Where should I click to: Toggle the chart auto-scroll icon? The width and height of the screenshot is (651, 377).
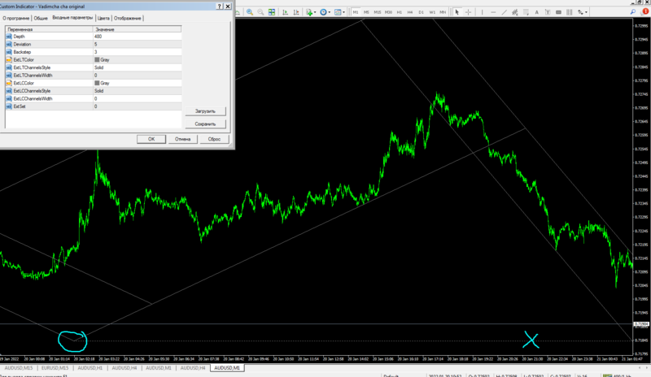[x=286, y=12]
